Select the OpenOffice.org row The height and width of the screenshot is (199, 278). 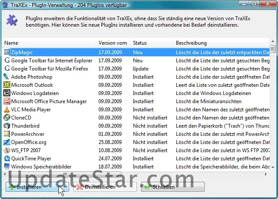point(136,142)
